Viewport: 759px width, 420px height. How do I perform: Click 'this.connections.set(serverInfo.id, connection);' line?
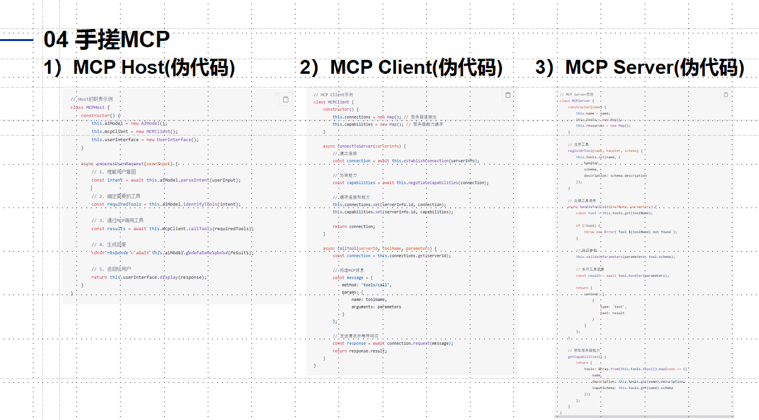tap(390, 205)
